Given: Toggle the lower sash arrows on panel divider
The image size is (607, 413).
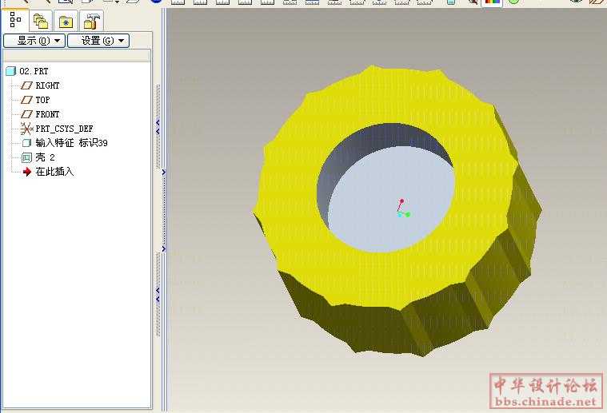Looking at the screenshot, I should 158,294.
